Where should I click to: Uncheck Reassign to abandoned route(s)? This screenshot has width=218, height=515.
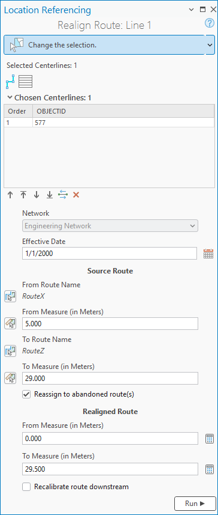pos(26,394)
